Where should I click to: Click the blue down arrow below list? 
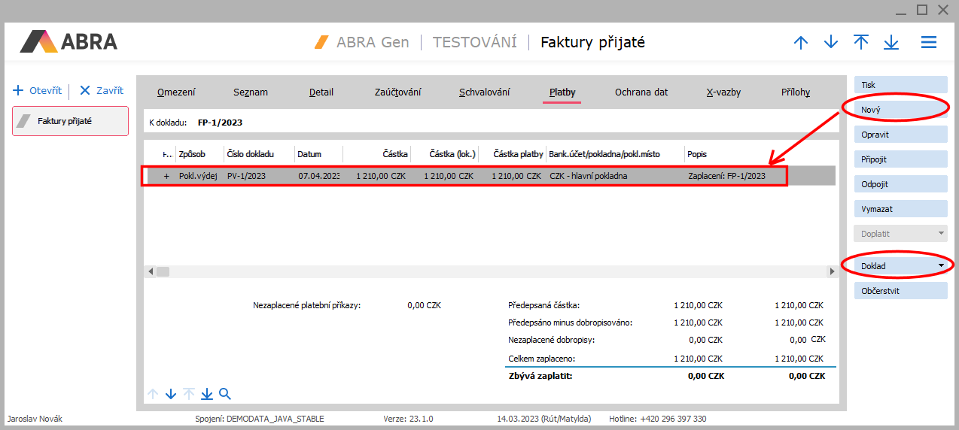tap(171, 393)
